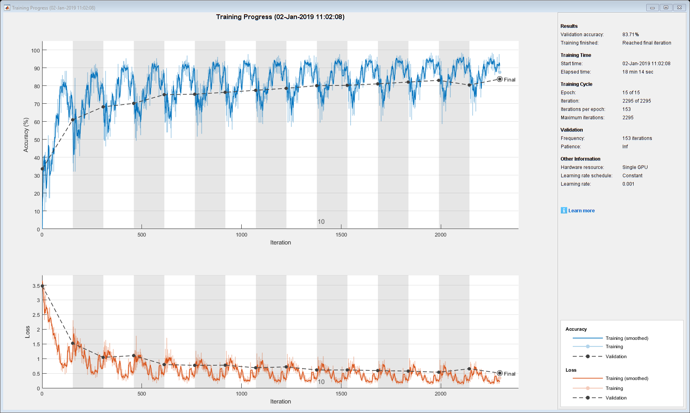Click the 'Loss' heading in the legend
Viewport: 690px width, 413px height.
point(571,370)
